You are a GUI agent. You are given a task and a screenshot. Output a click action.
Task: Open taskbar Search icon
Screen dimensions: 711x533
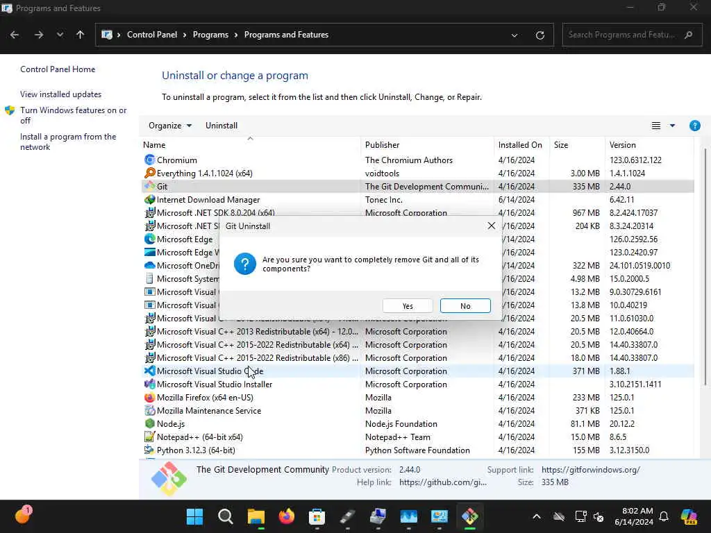tap(226, 516)
